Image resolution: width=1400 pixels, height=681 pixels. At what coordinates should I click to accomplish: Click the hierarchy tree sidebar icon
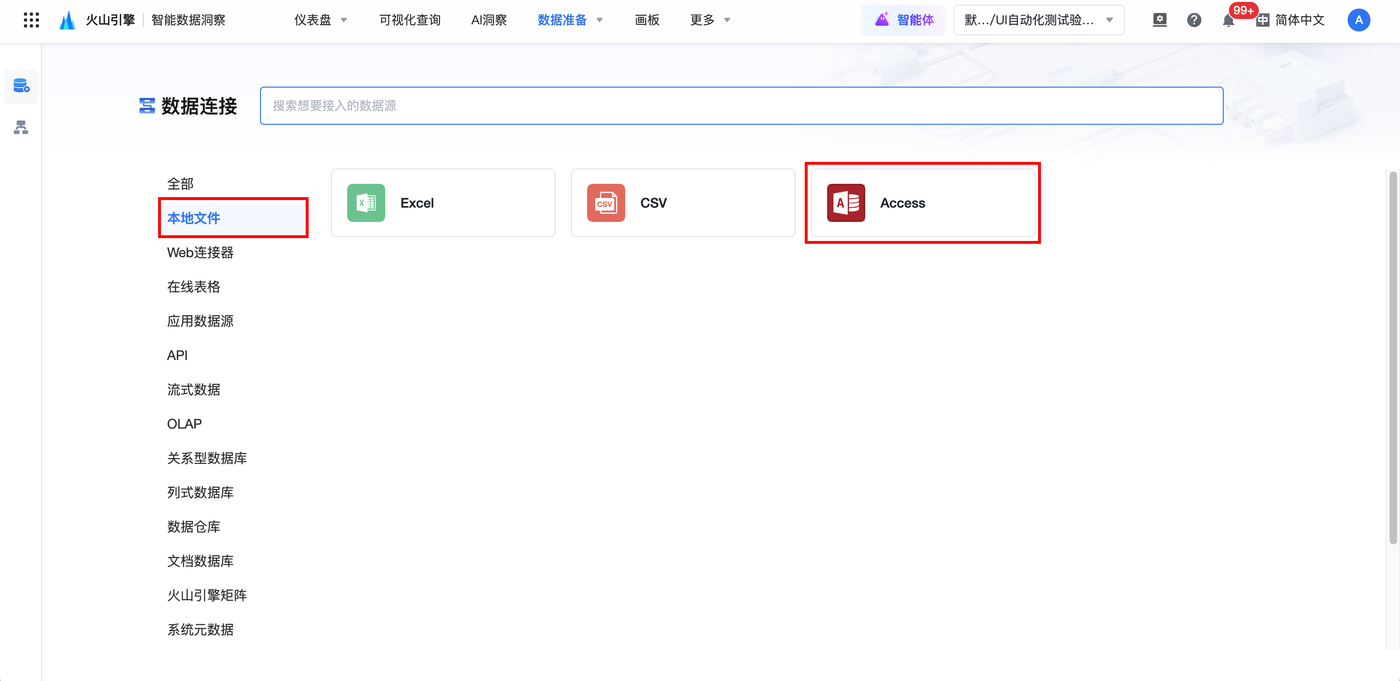21,128
